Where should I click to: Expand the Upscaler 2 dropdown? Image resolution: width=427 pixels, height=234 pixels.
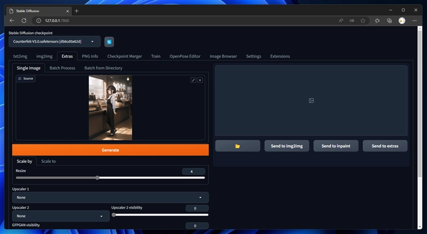[x=61, y=216]
